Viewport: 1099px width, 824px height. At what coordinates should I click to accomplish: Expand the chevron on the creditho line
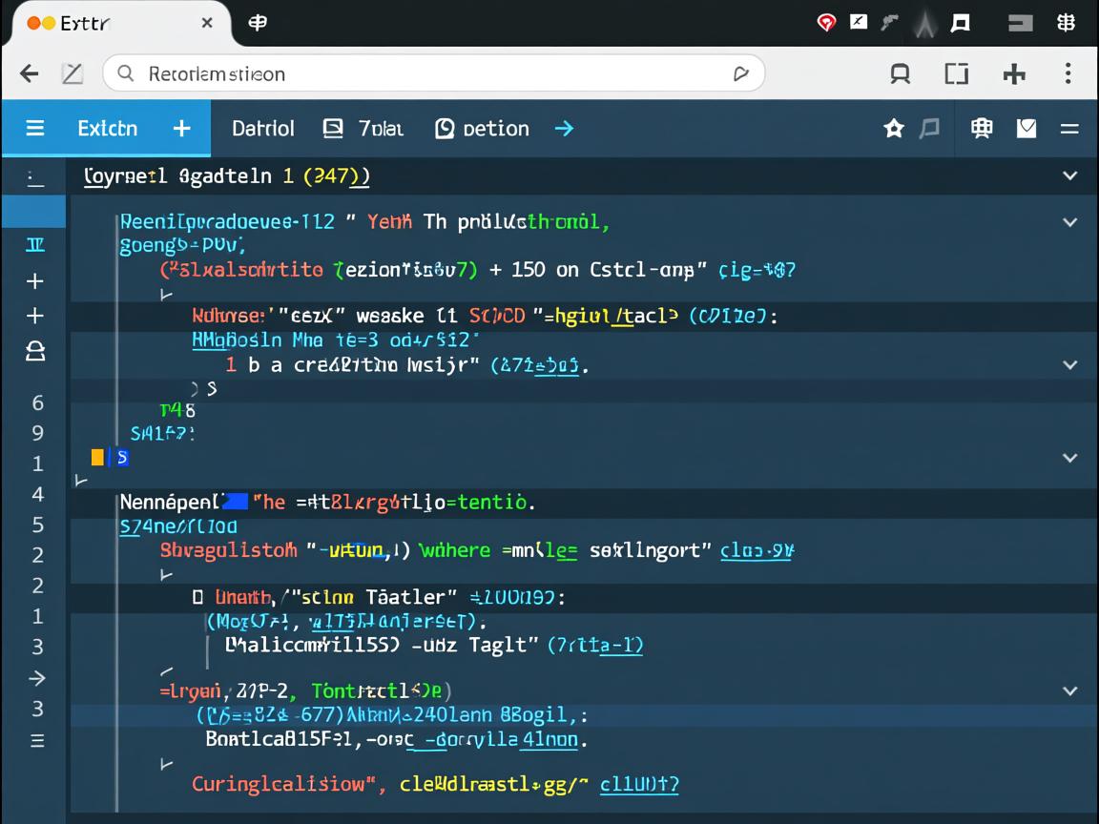(1069, 365)
